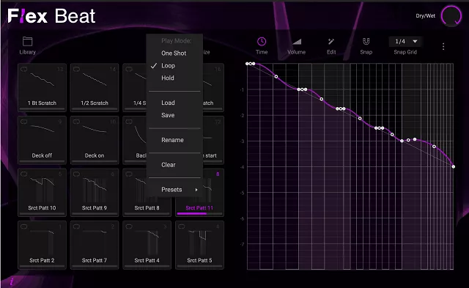Select the Volume ramp icon
This screenshot has height=288, width=469.
tap(296, 42)
